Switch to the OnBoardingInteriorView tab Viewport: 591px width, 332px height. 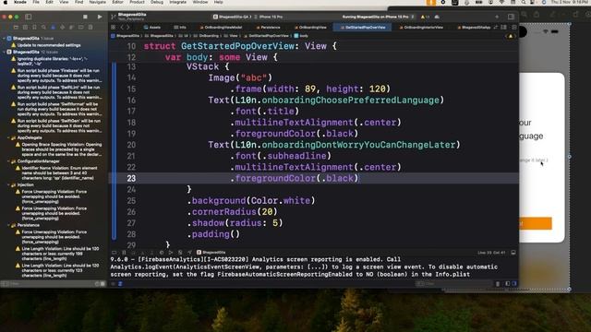421,28
